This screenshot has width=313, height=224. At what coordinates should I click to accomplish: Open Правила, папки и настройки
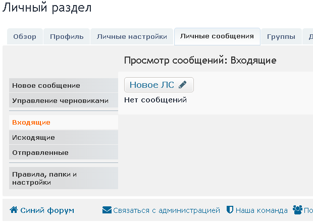44,178
